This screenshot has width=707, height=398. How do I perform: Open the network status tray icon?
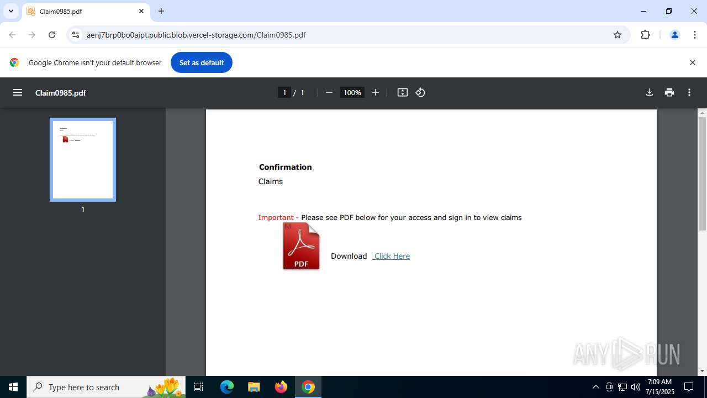pos(622,387)
